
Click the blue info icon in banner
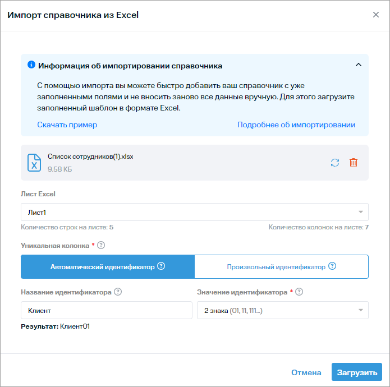point(31,65)
